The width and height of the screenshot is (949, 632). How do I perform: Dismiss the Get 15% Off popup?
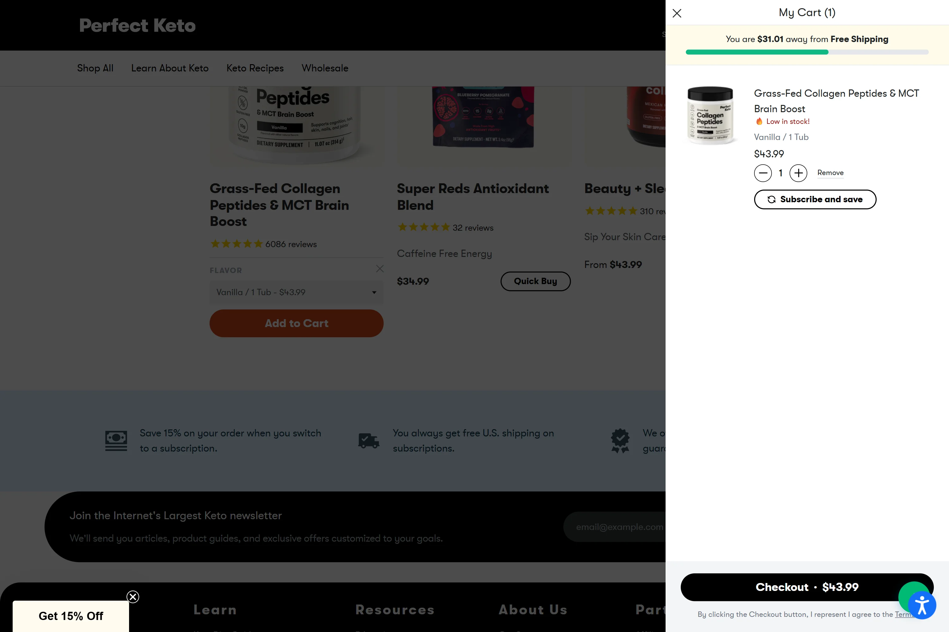pos(133,597)
